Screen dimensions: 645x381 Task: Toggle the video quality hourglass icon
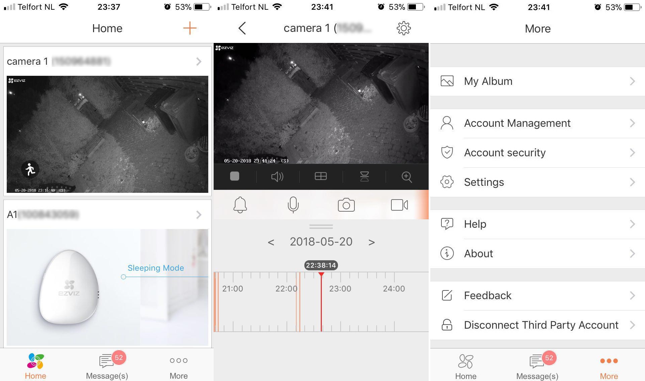(x=364, y=176)
